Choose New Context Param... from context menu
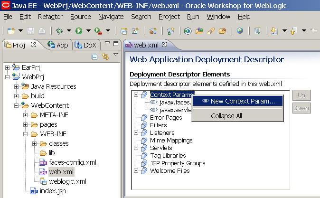Screen dimensions: 320x198 click(237, 101)
